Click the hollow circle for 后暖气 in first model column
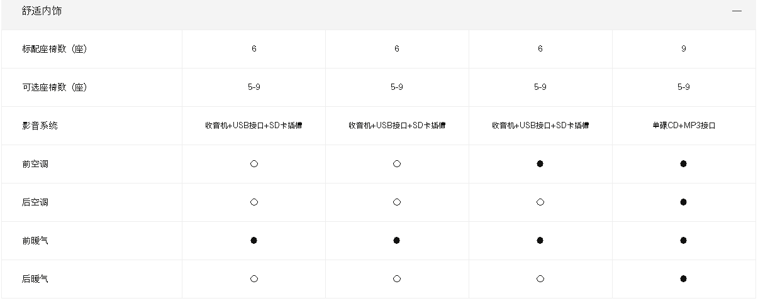The width and height of the screenshot is (758, 301). pyautogui.click(x=254, y=279)
